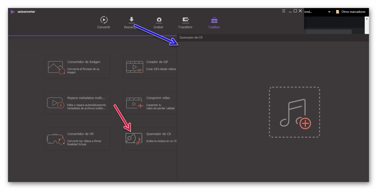The image size is (377, 190).
Task: Open the Descargar download icon
Action: pyautogui.click(x=131, y=20)
